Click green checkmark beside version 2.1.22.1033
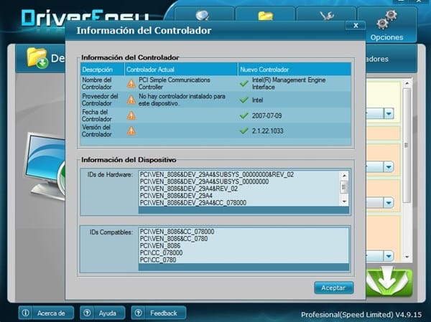 tap(244, 131)
